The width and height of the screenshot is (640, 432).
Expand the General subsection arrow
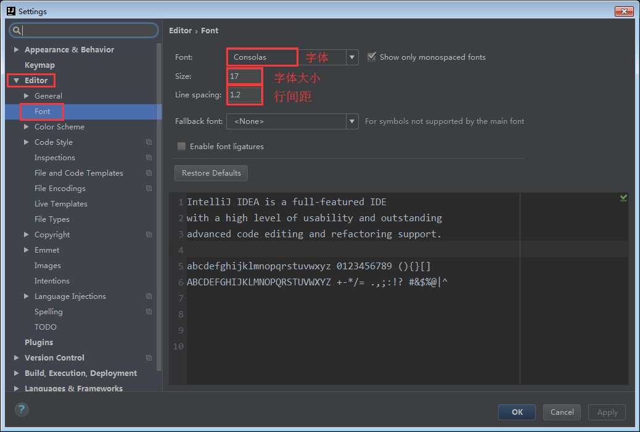click(26, 96)
